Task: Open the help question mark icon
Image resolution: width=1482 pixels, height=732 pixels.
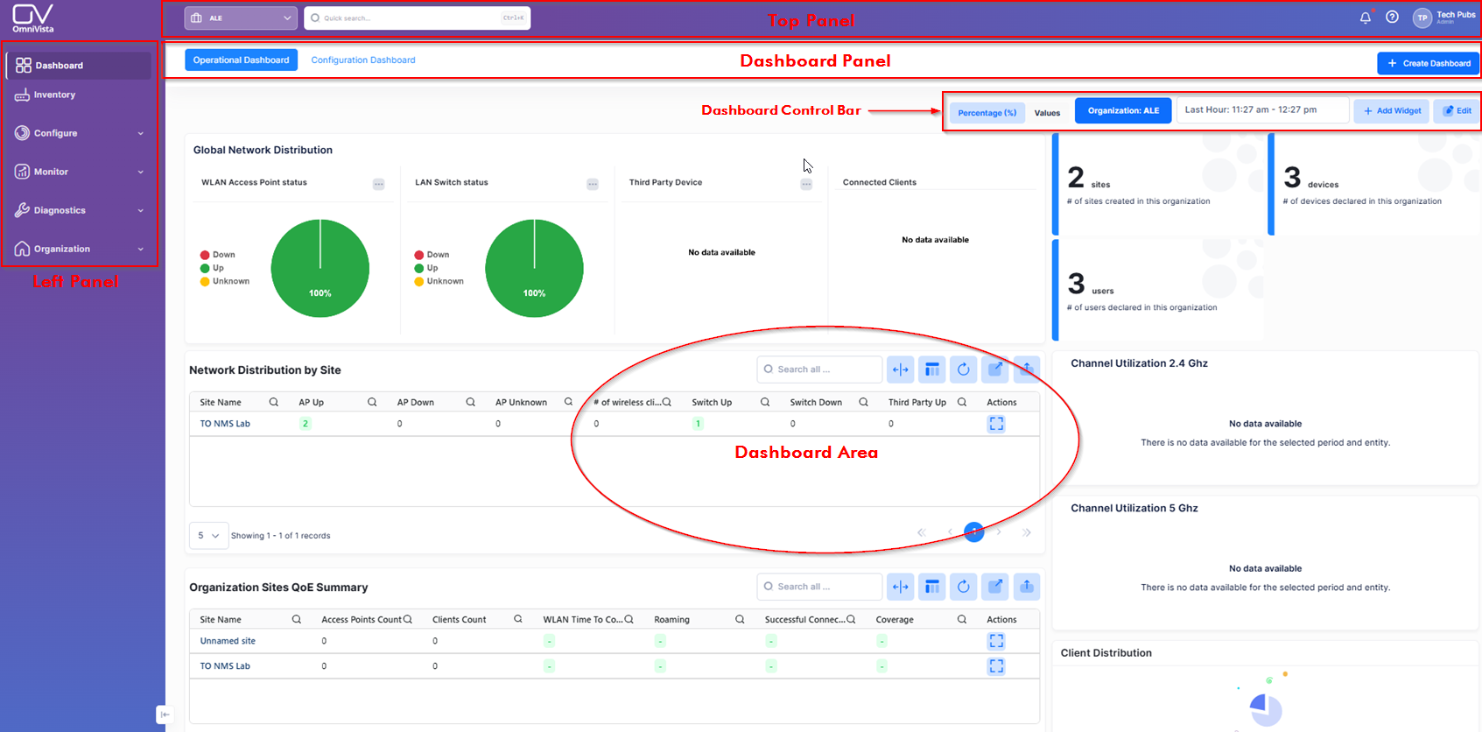Action: tap(1392, 18)
